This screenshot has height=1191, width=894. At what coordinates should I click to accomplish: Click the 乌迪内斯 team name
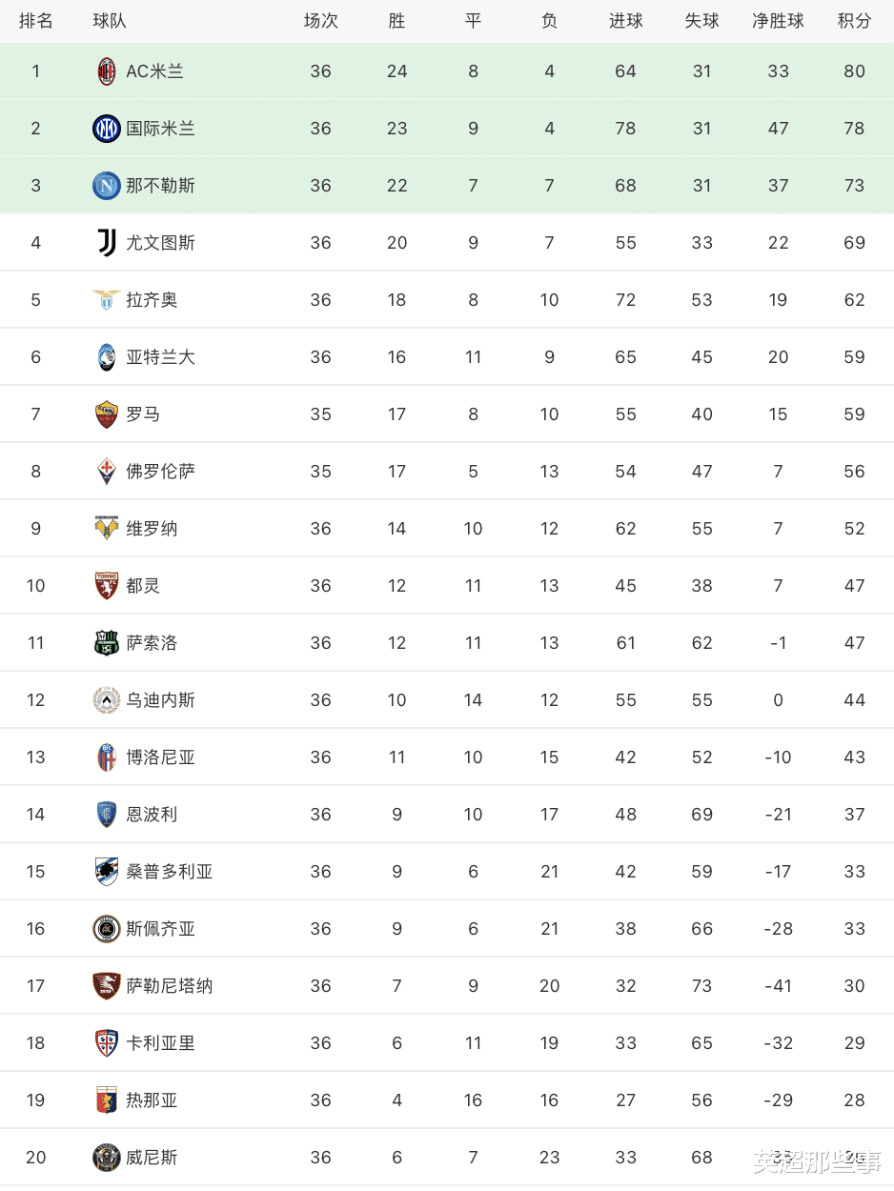coord(160,700)
